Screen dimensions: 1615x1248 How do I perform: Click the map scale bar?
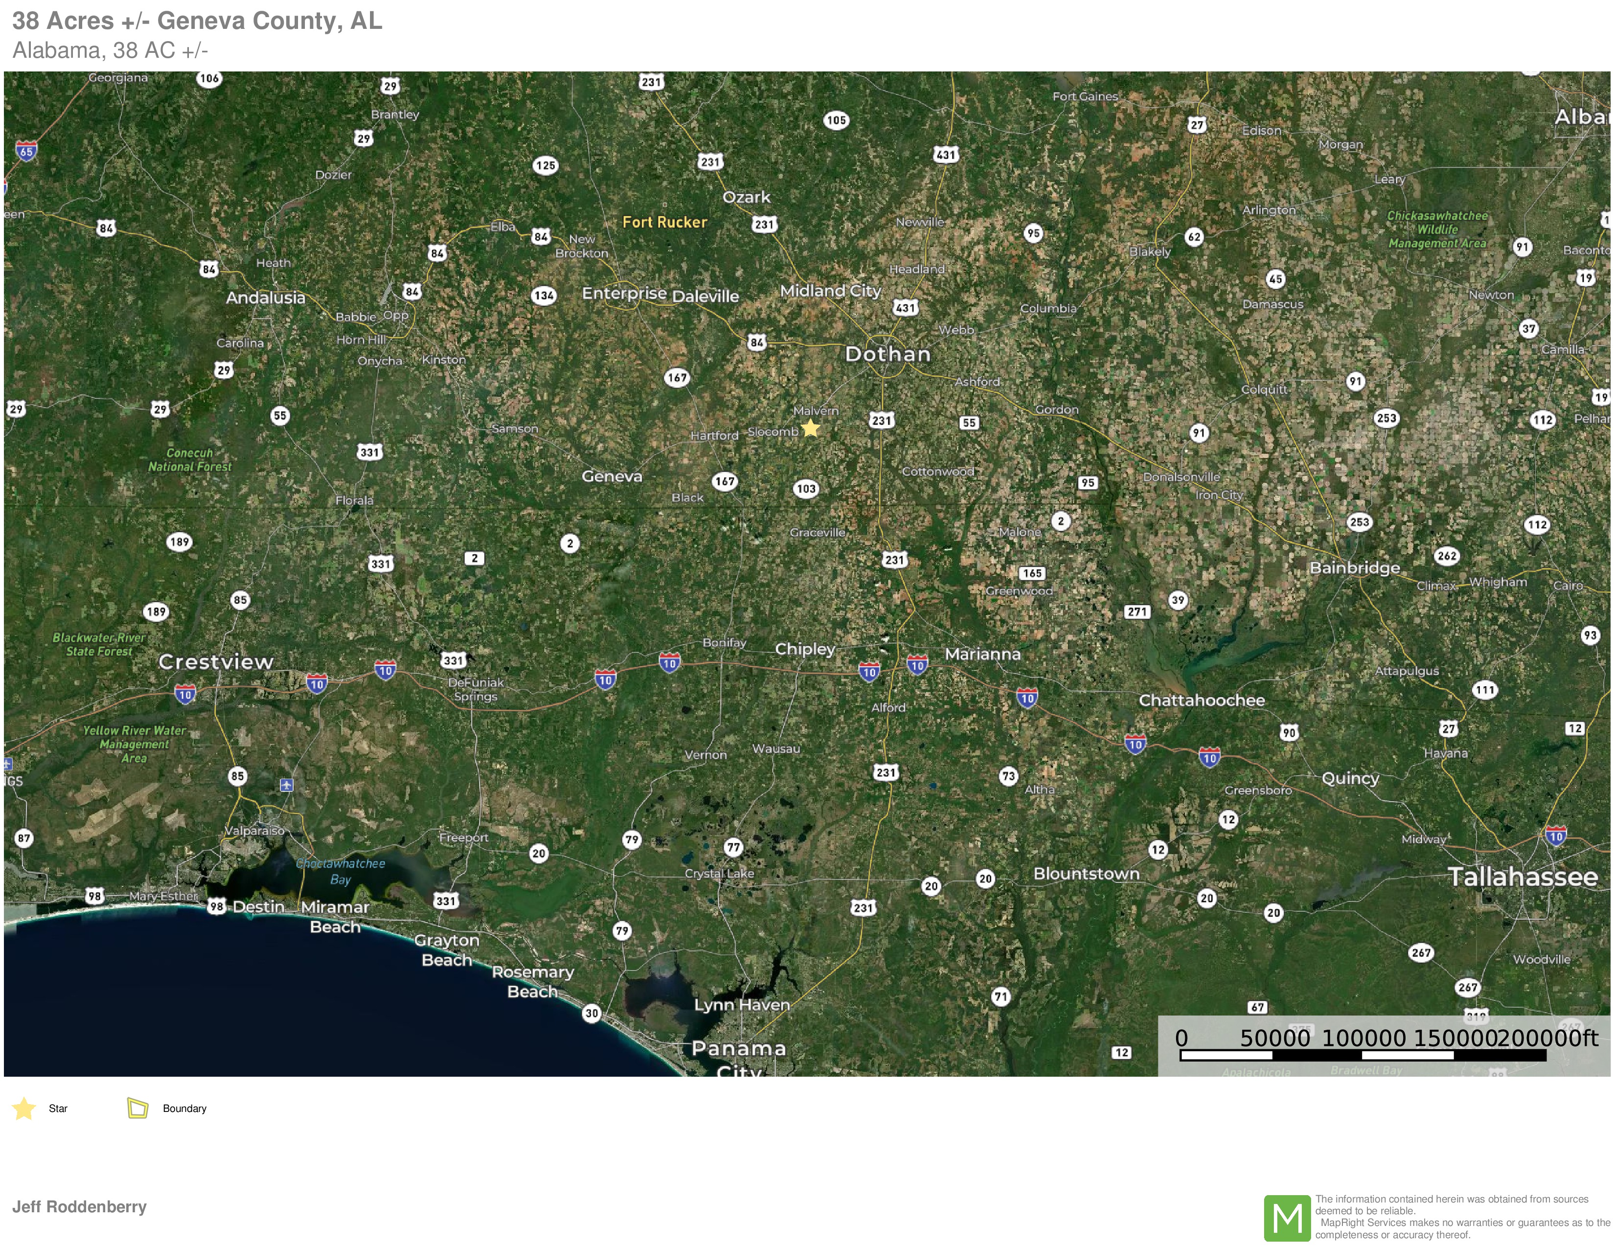1362,1055
